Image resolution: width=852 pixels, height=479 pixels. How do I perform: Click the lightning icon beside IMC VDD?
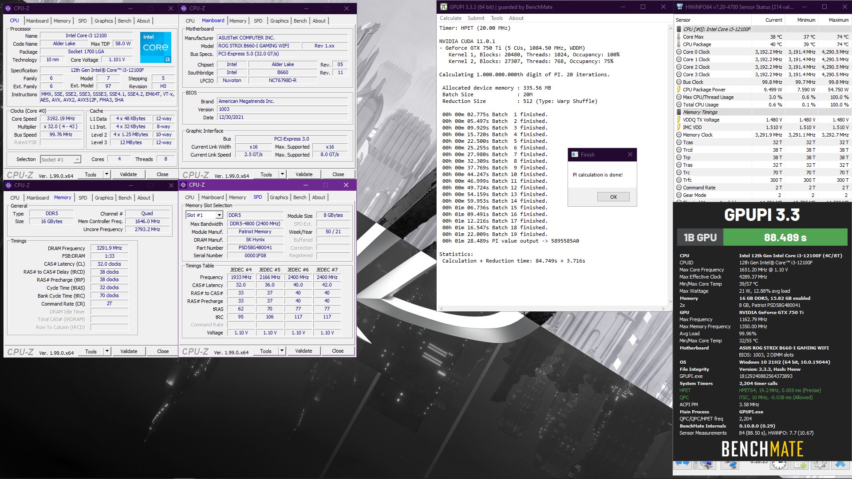coord(678,127)
